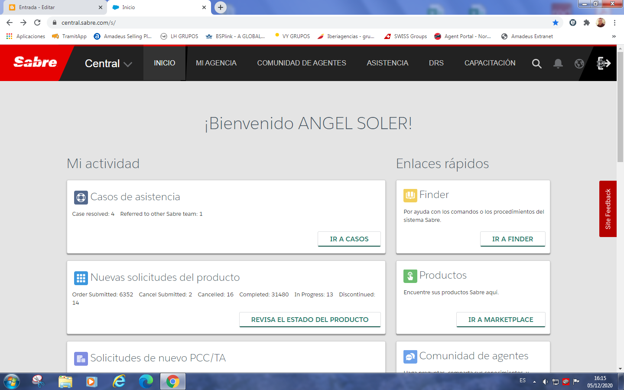Click the globe language icon

click(579, 64)
